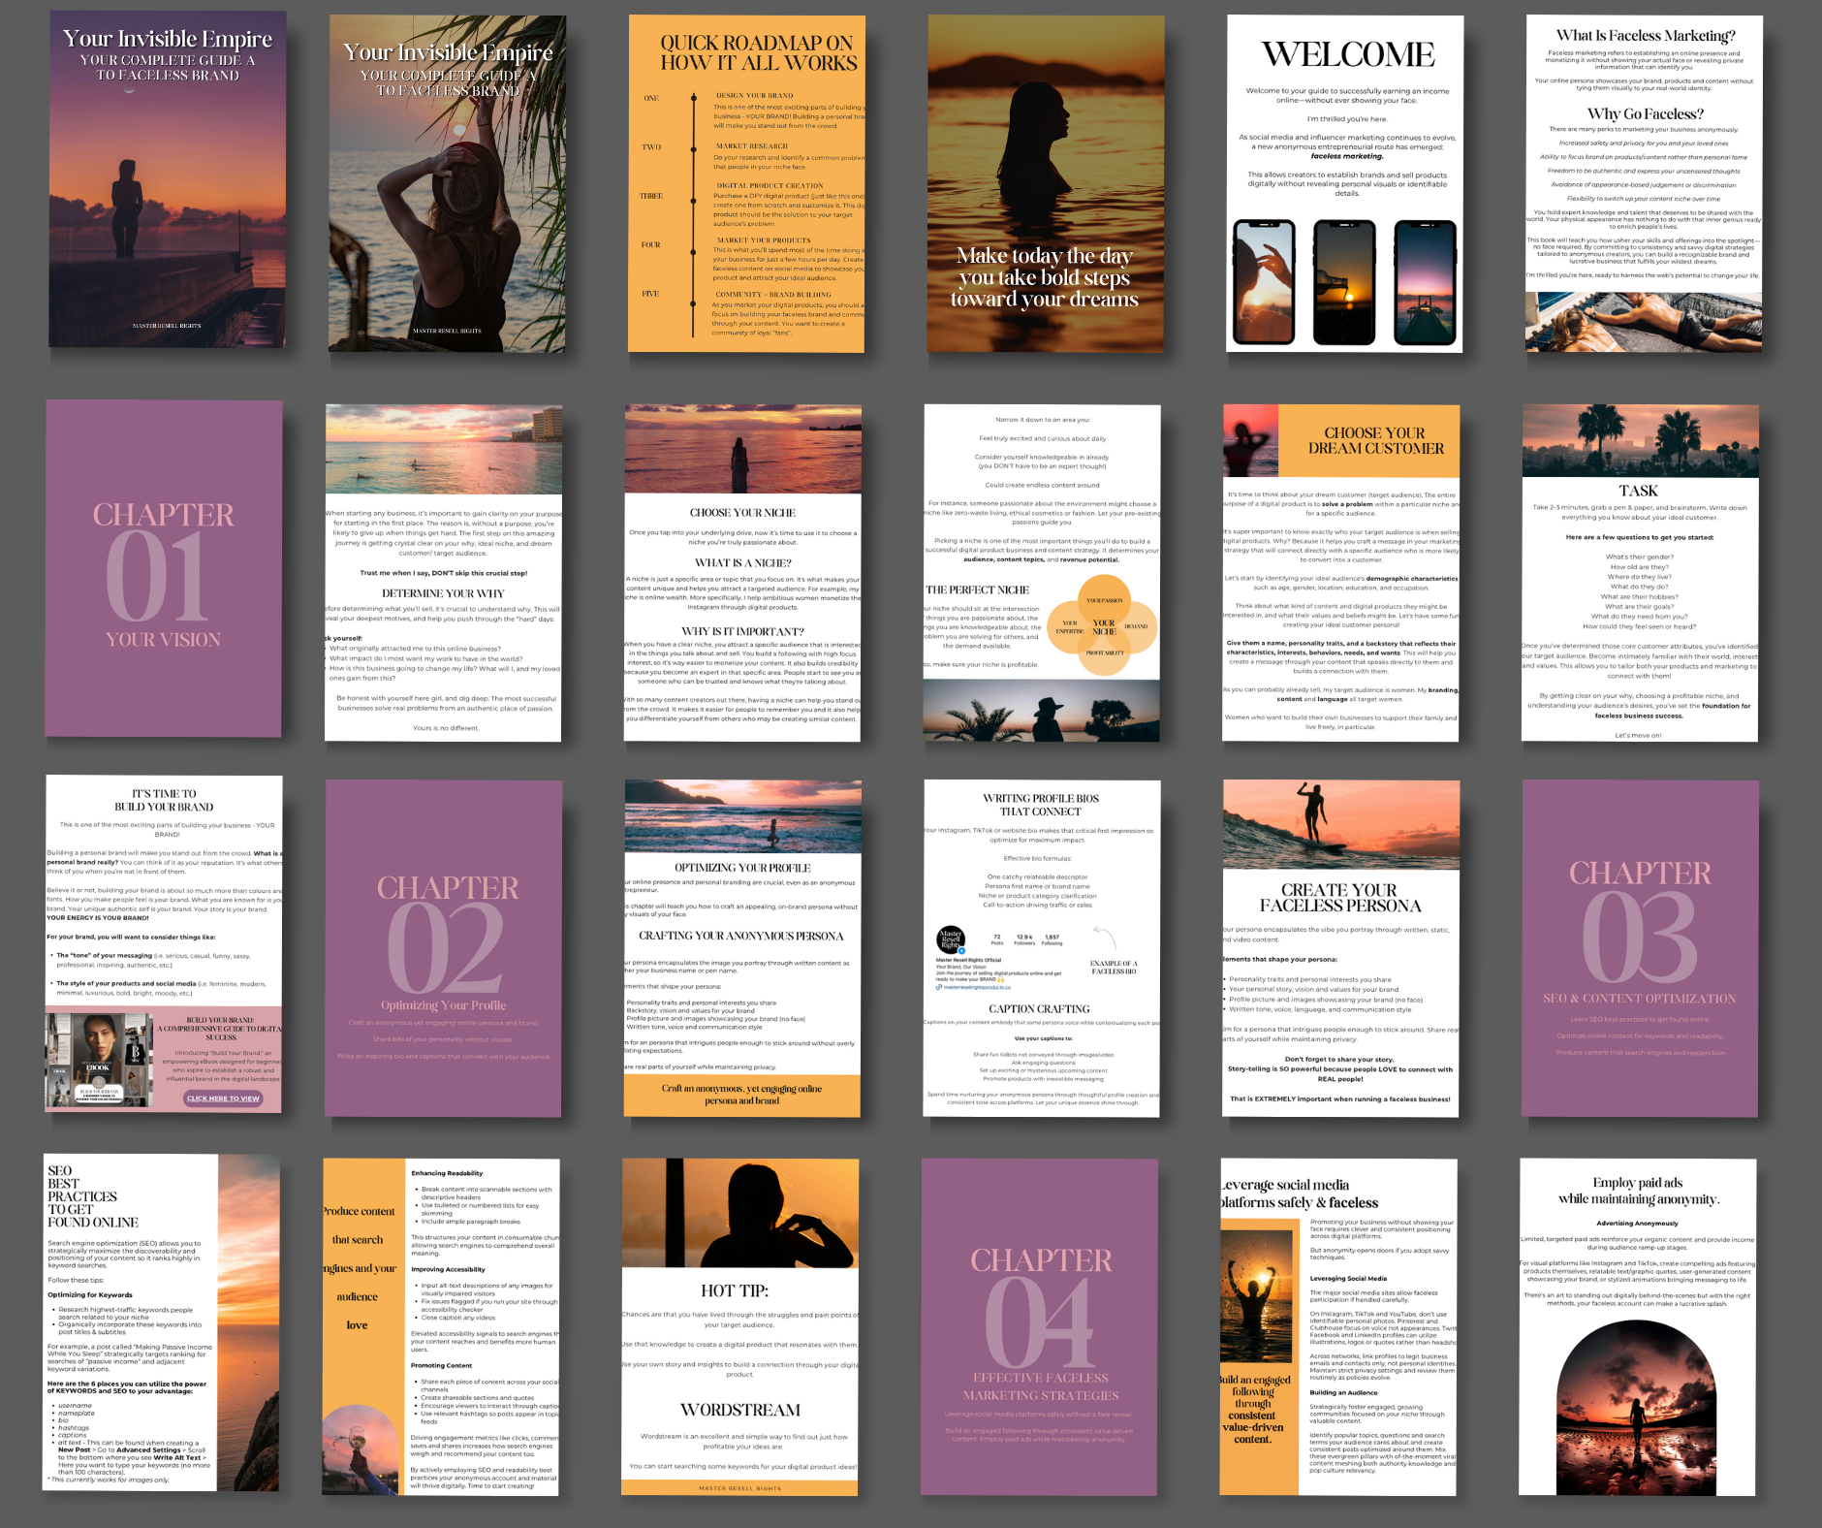The height and width of the screenshot is (1528, 1822).
Task: Click the middle phone mockup on Welcome page
Action: click(x=1344, y=282)
